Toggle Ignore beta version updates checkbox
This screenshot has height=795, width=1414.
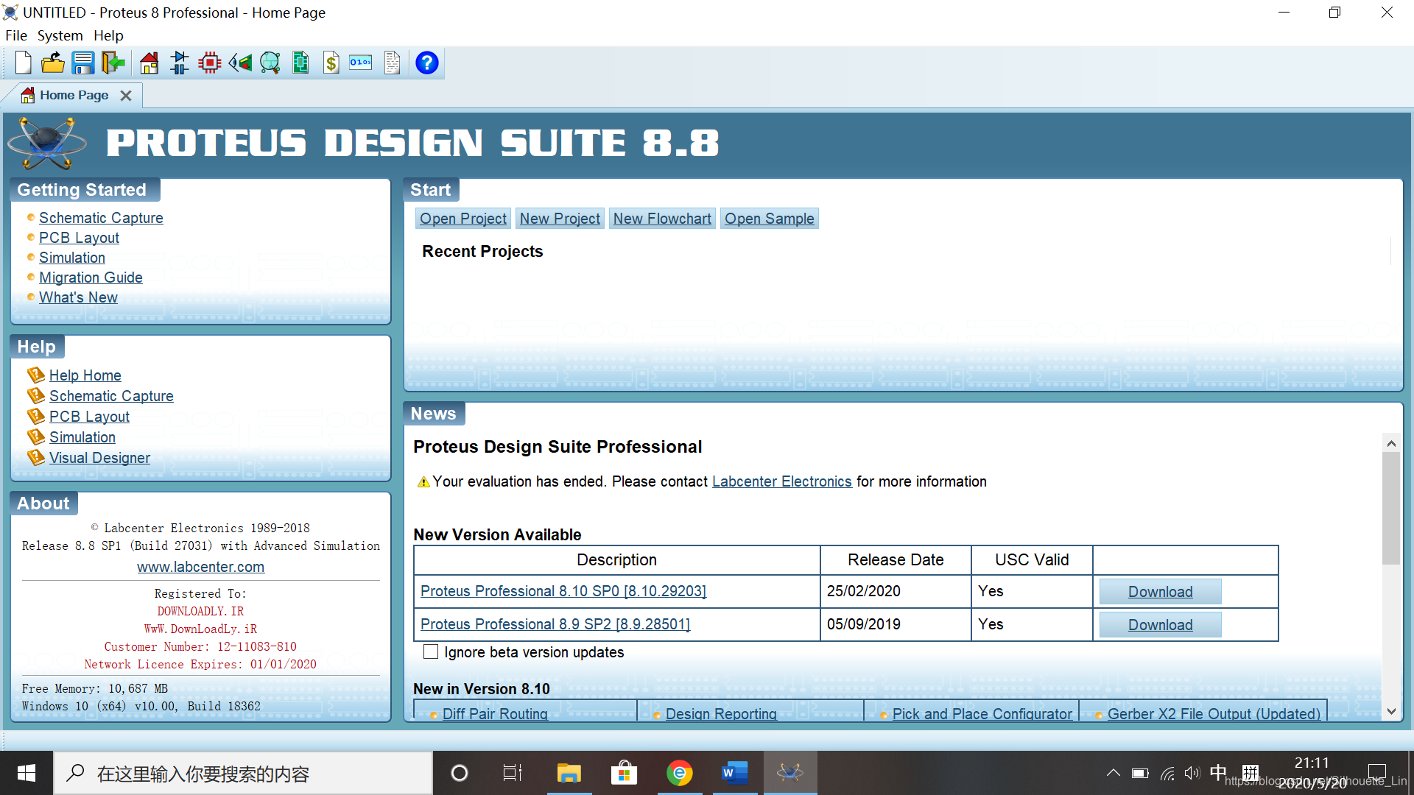pos(429,652)
